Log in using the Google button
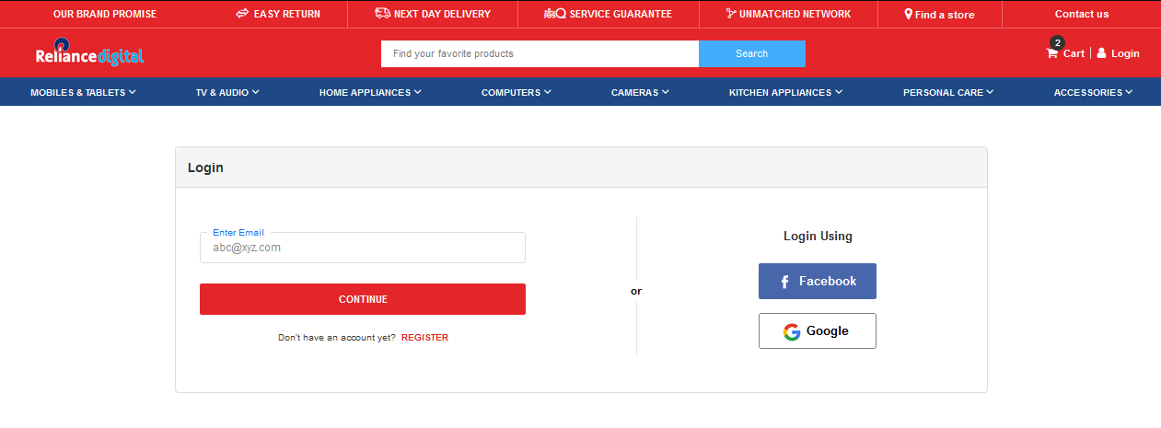The image size is (1161, 428). click(x=818, y=331)
